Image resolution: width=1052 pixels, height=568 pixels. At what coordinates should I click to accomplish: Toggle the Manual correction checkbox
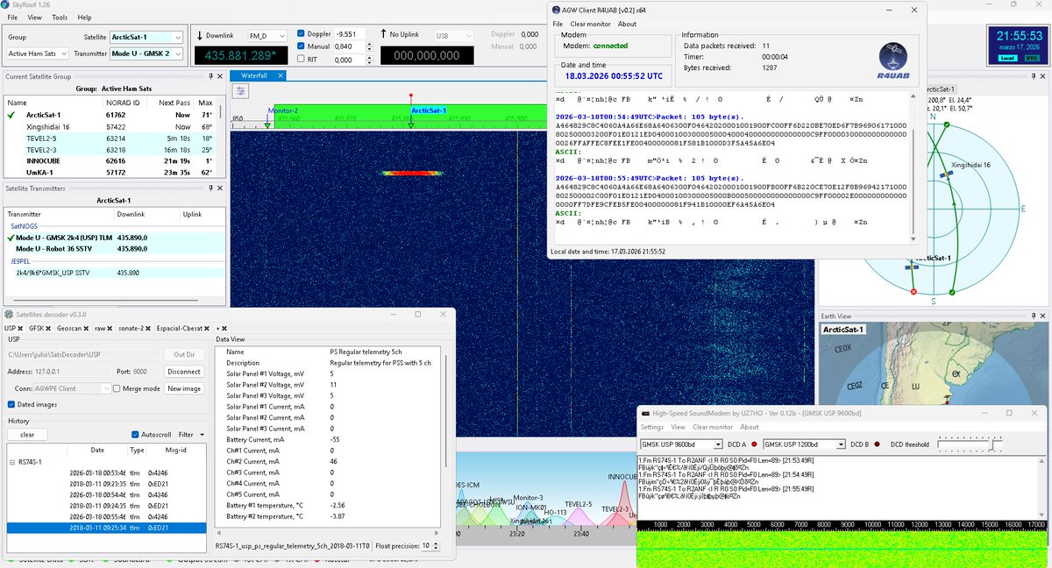point(302,46)
